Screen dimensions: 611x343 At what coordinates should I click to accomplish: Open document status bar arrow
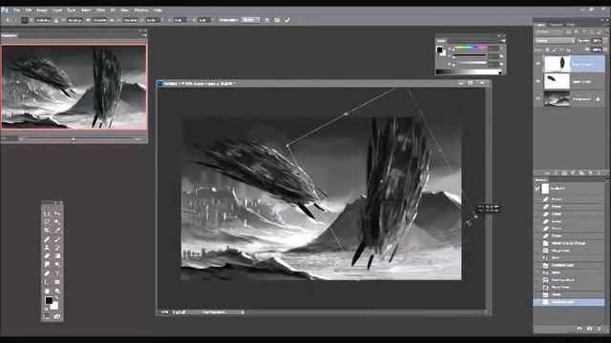click(x=242, y=312)
